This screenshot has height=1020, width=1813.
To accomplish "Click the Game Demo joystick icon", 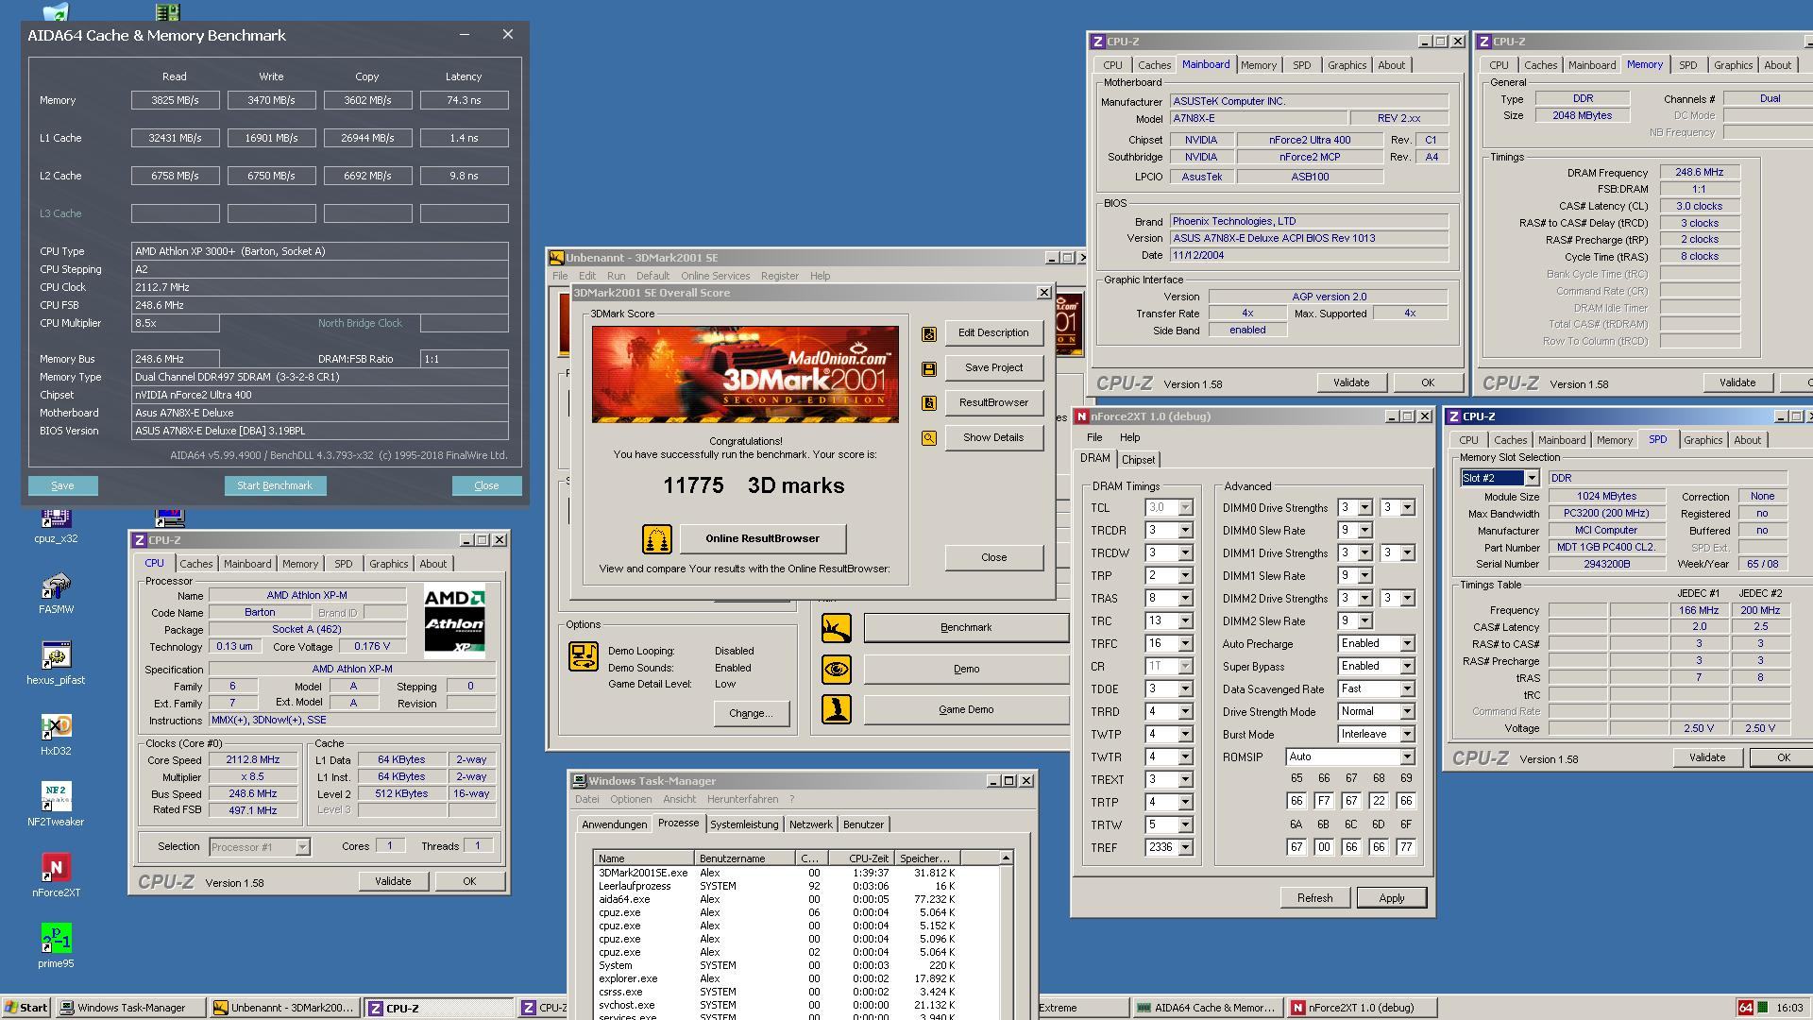I will click(837, 709).
